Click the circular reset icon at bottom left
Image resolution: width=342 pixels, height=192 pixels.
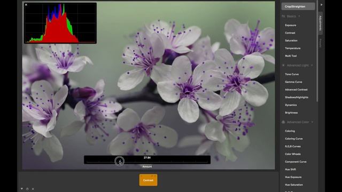27,189
